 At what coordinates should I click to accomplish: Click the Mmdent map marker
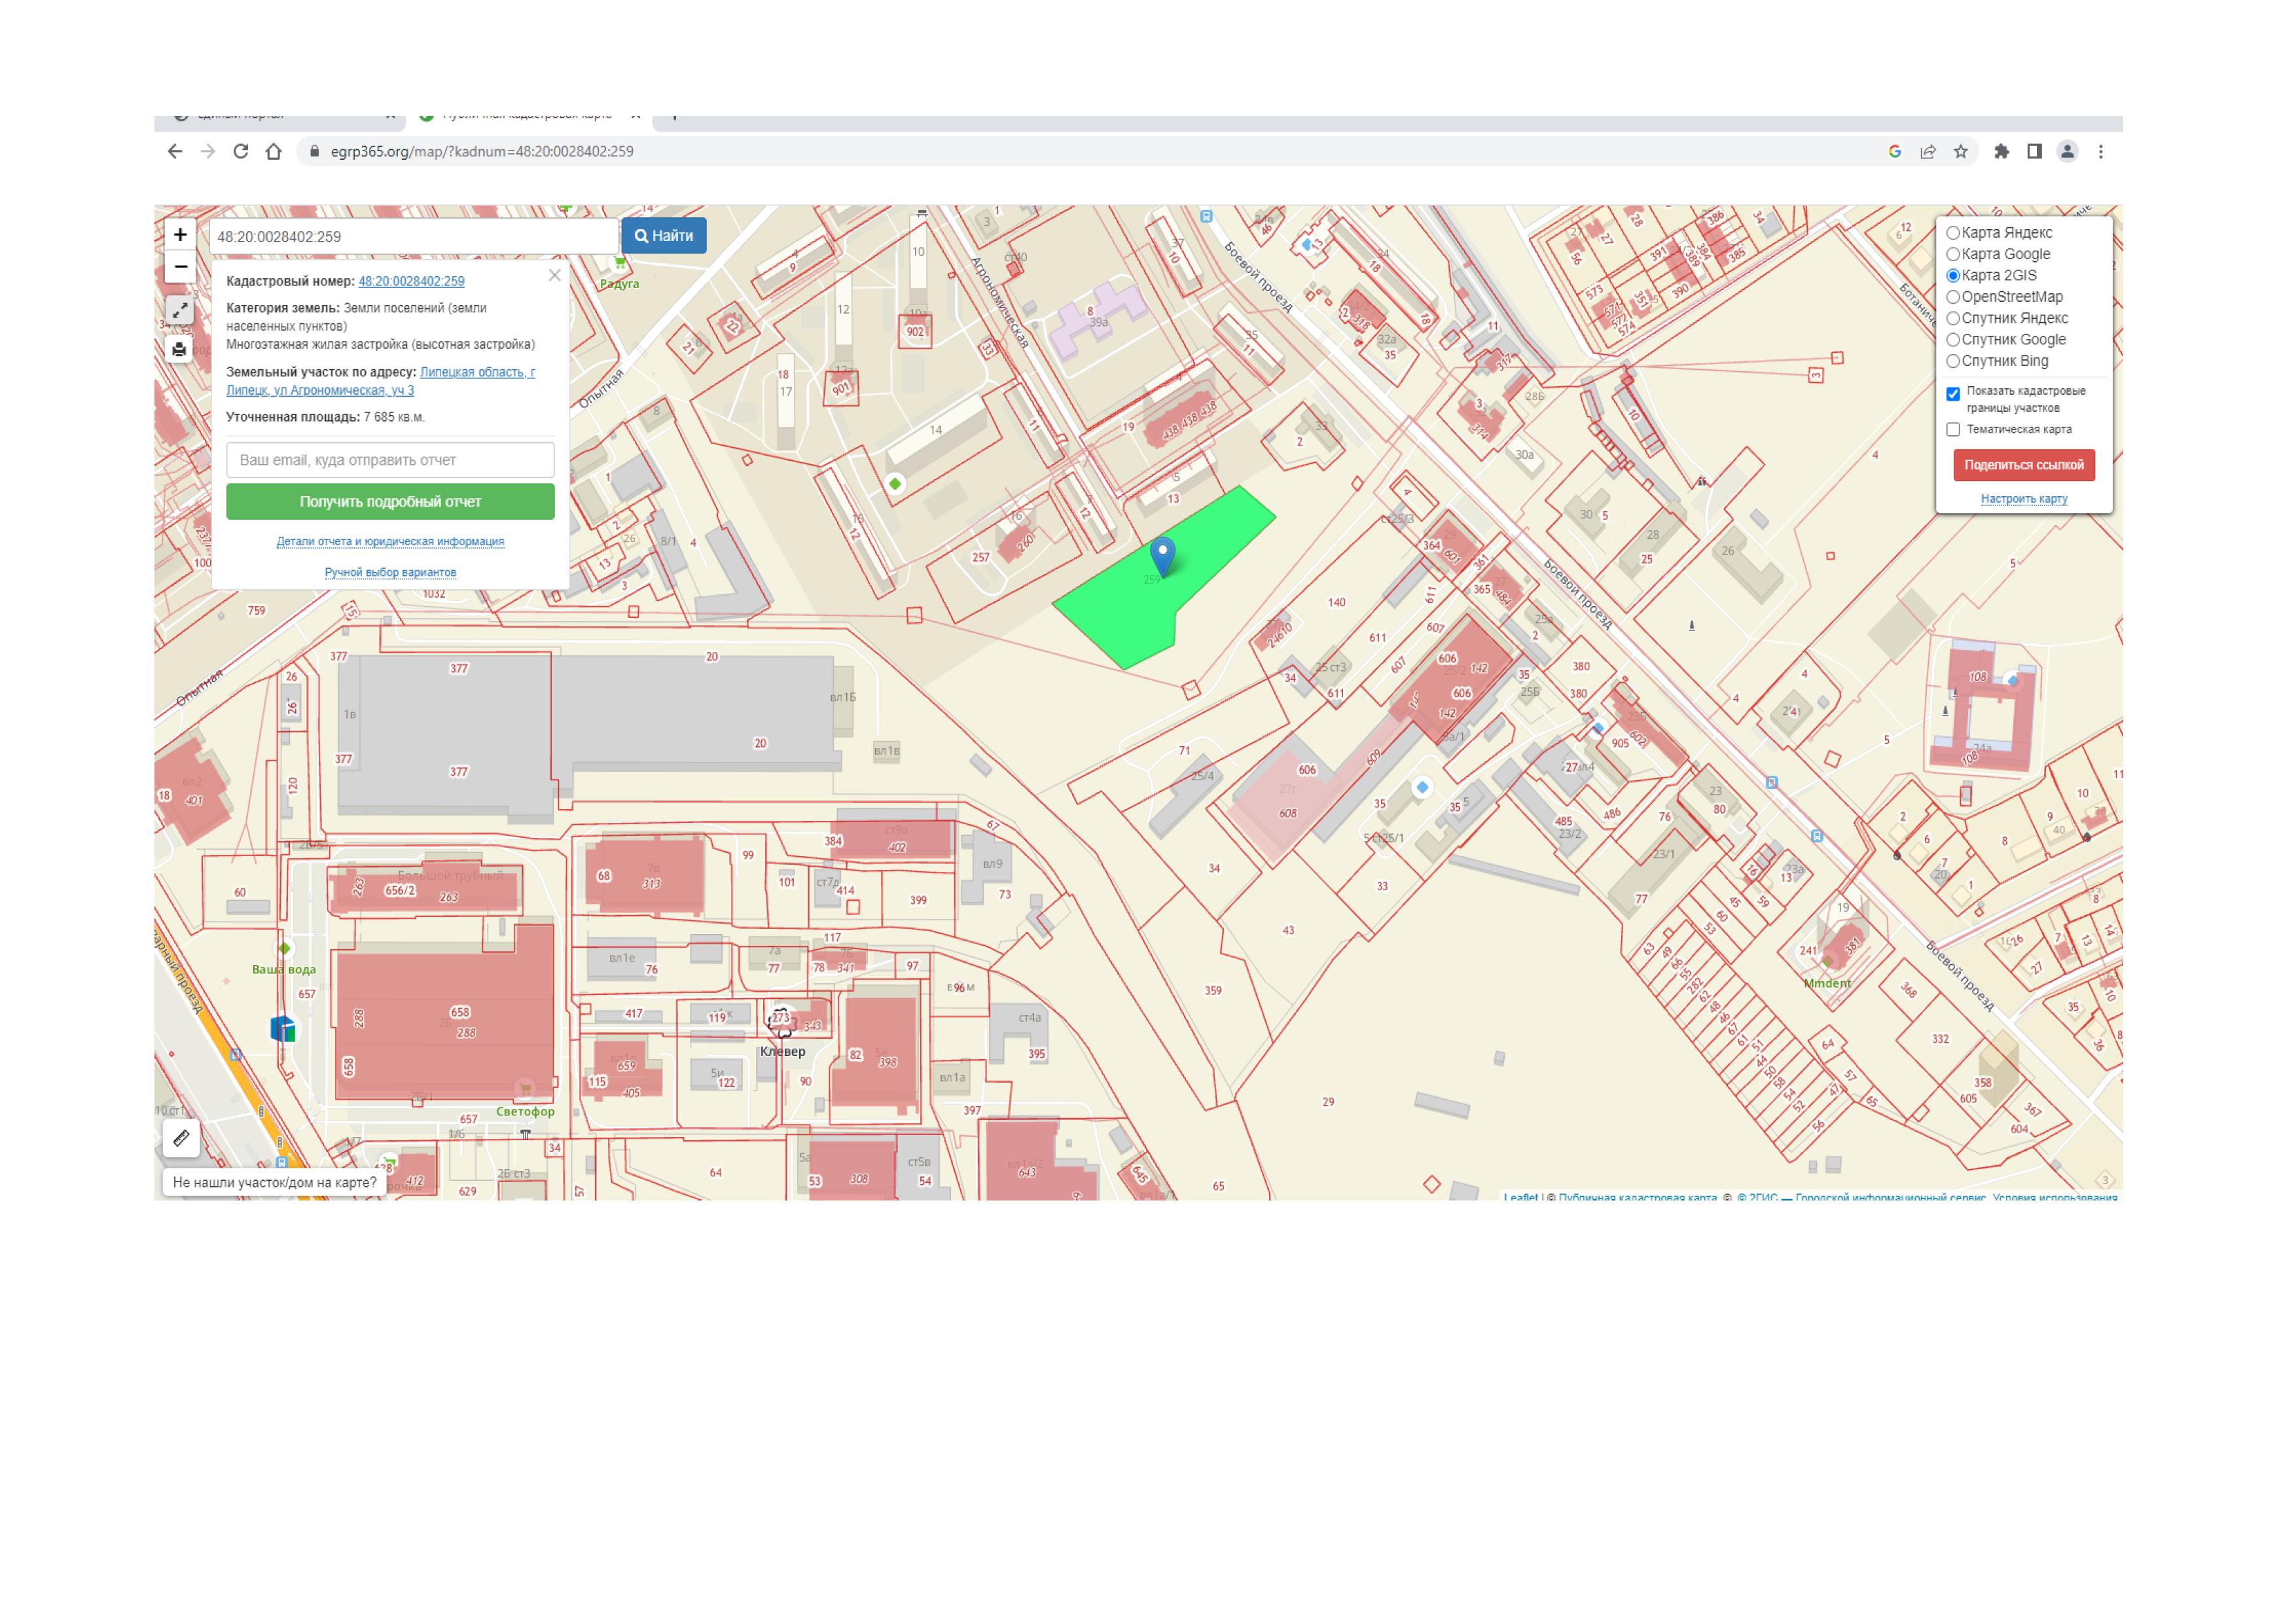pyautogui.click(x=1827, y=962)
